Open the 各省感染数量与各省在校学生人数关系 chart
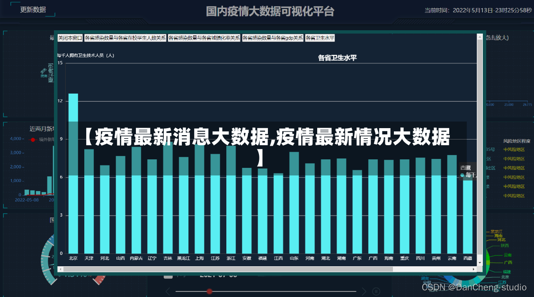 click(125, 38)
